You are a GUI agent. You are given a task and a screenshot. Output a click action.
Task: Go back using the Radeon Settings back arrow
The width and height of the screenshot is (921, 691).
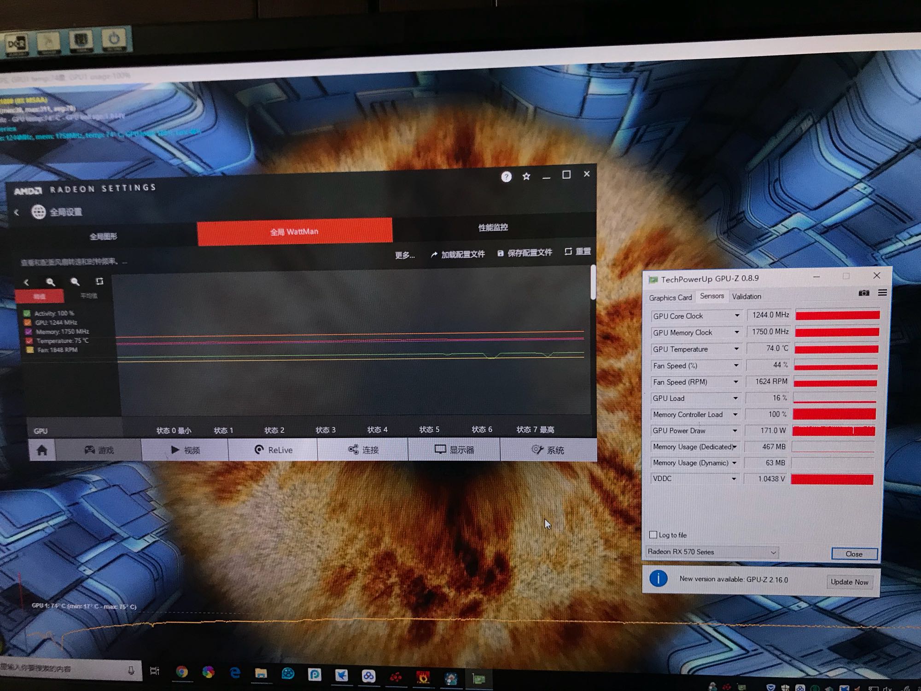(x=17, y=212)
